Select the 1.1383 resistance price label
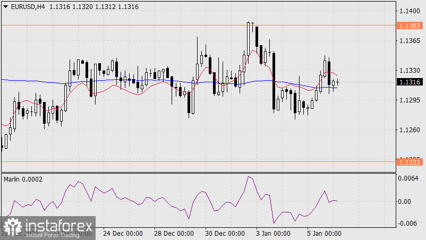This screenshot has width=426, height=240. (410, 25)
